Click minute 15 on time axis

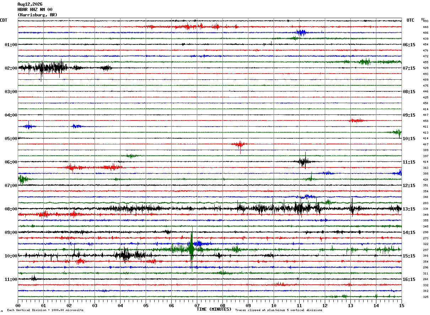(402, 305)
